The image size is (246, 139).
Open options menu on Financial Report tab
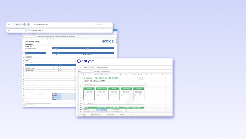[90, 115]
